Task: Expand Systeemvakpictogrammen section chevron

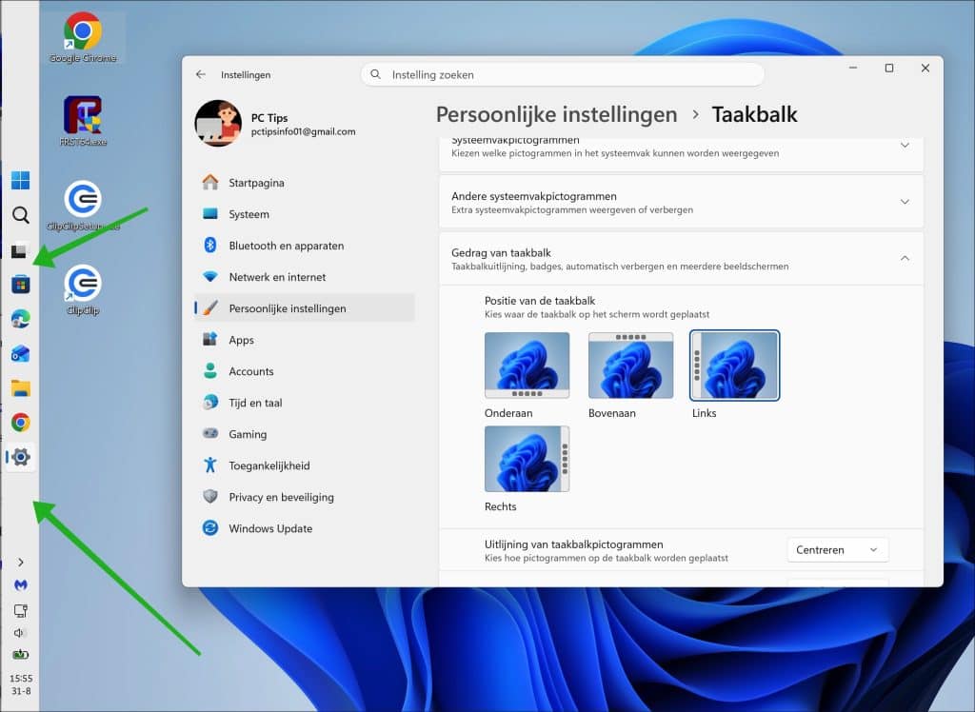Action: pyautogui.click(x=905, y=145)
